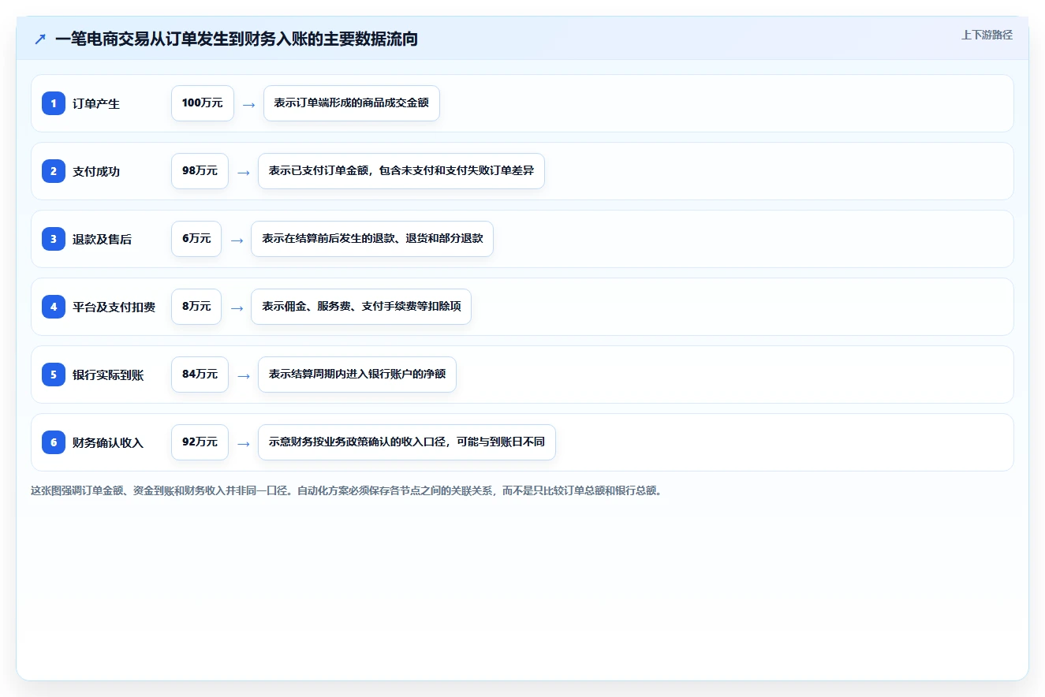
Task: Select step number 6 badge
Action: [x=54, y=442]
